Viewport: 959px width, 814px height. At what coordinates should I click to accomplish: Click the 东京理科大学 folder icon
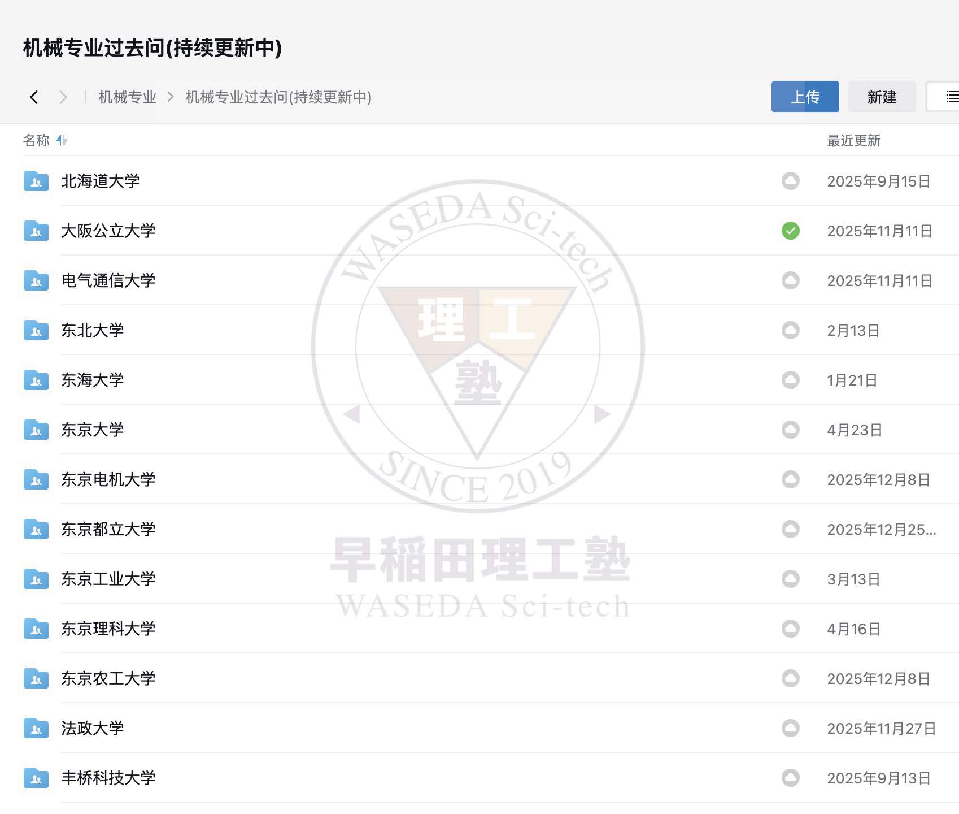pyautogui.click(x=36, y=629)
